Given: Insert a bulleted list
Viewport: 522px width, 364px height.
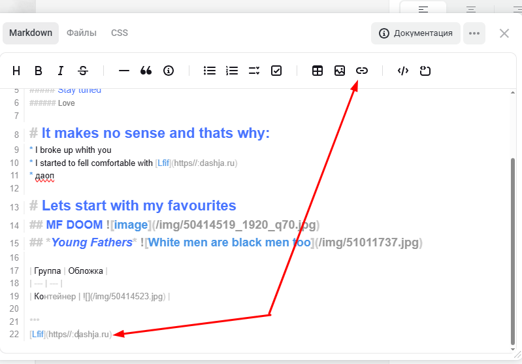Looking at the screenshot, I should 210,71.
